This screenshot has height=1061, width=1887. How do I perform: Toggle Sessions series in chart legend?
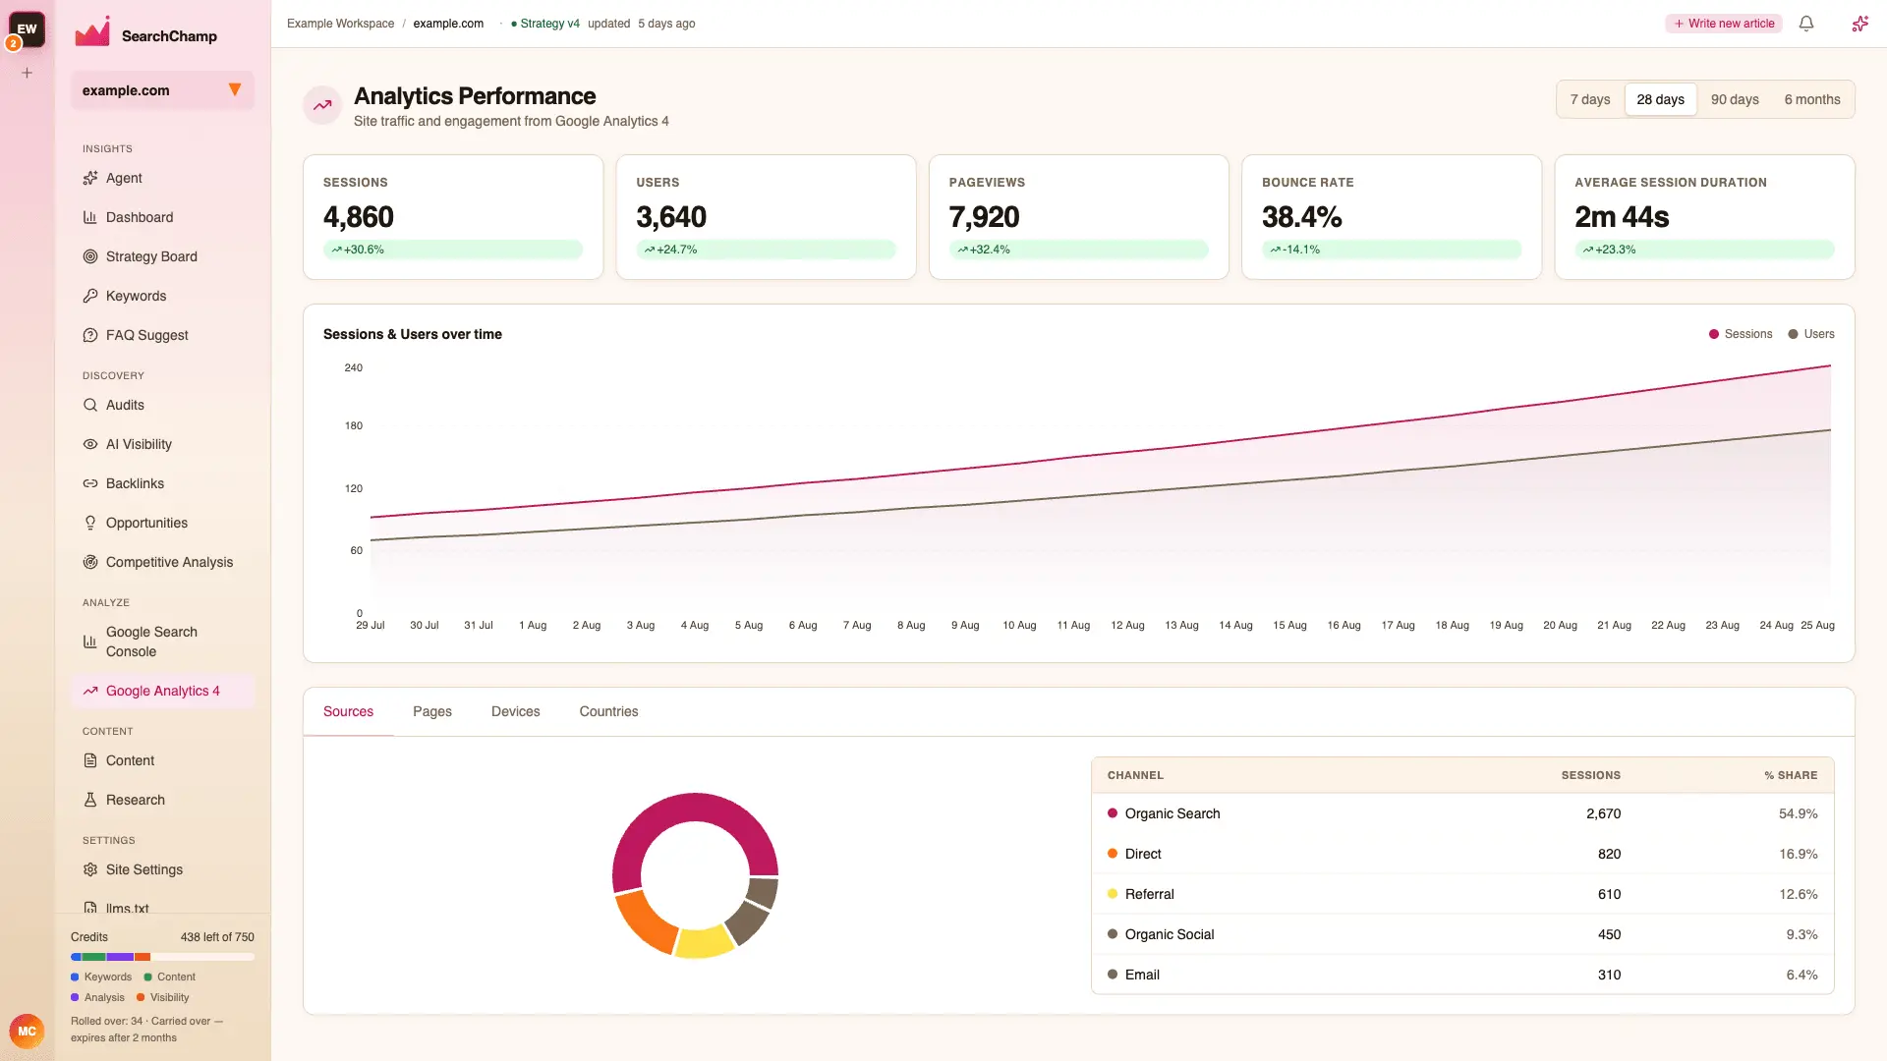[1741, 334]
